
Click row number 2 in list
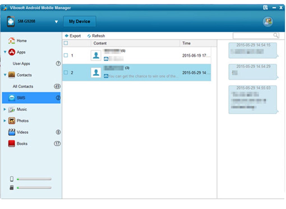click(72, 73)
